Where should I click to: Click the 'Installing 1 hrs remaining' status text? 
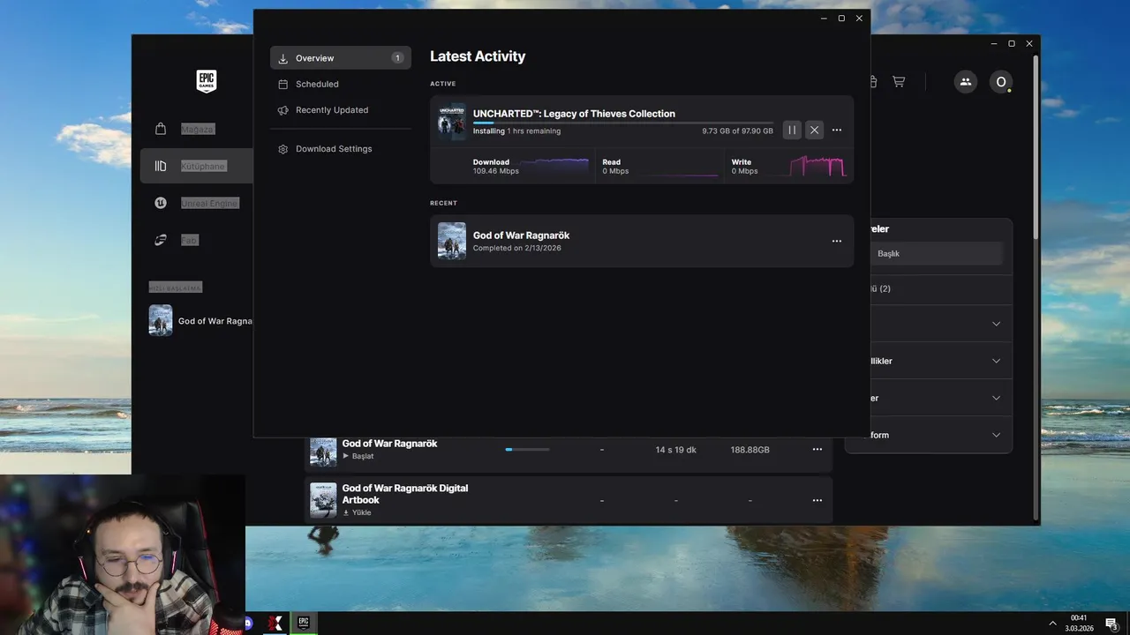pyautogui.click(x=516, y=131)
